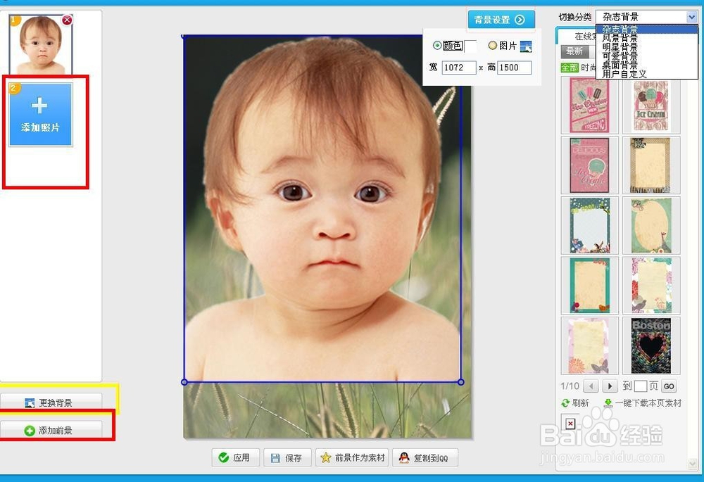Select the baby photo thumbnail numbered 1

[x=41, y=45]
